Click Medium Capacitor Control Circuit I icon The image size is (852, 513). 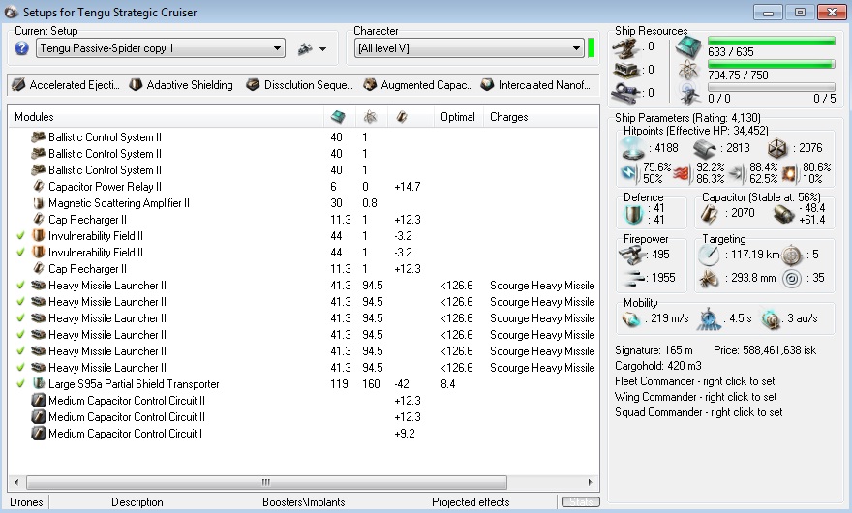(x=38, y=433)
